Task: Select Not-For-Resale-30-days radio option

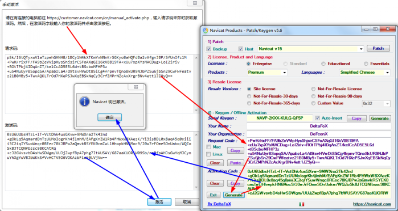Action: click(x=249, y=96)
